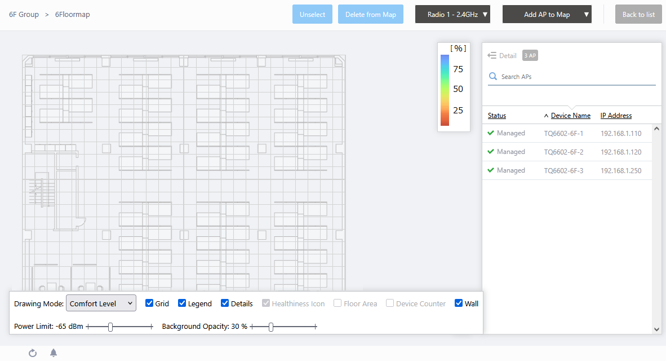The width and height of the screenshot is (666, 361).
Task: Click the 3 AP count badge
Action: click(530, 55)
